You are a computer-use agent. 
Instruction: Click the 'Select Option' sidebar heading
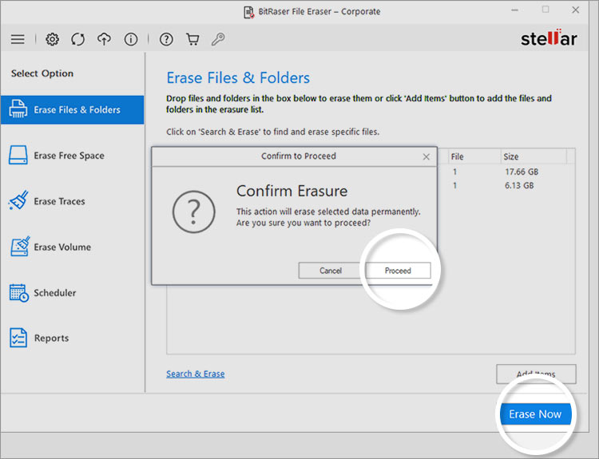[x=42, y=73]
